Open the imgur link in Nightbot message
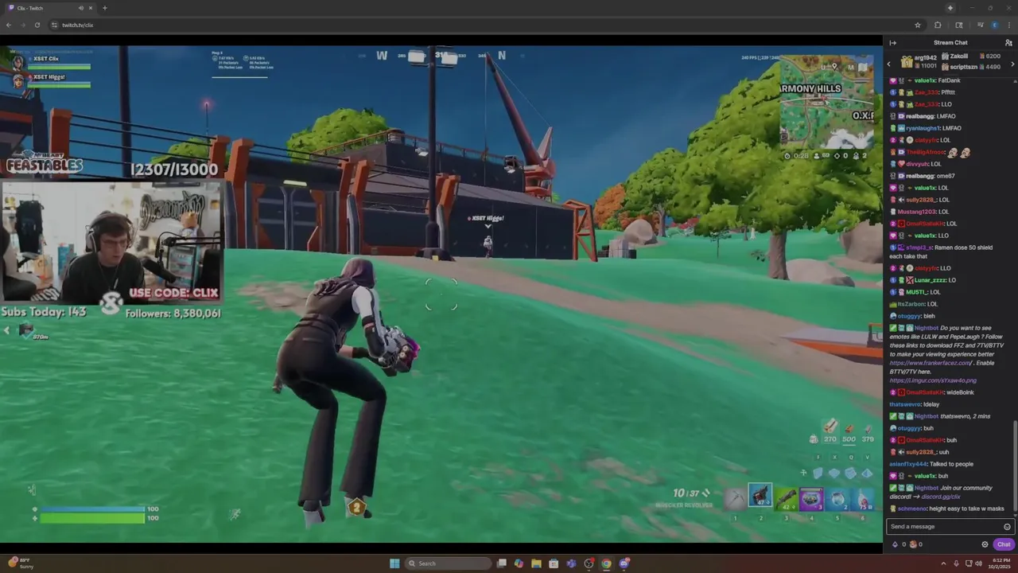Image resolution: width=1018 pixels, height=573 pixels. tap(933, 380)
